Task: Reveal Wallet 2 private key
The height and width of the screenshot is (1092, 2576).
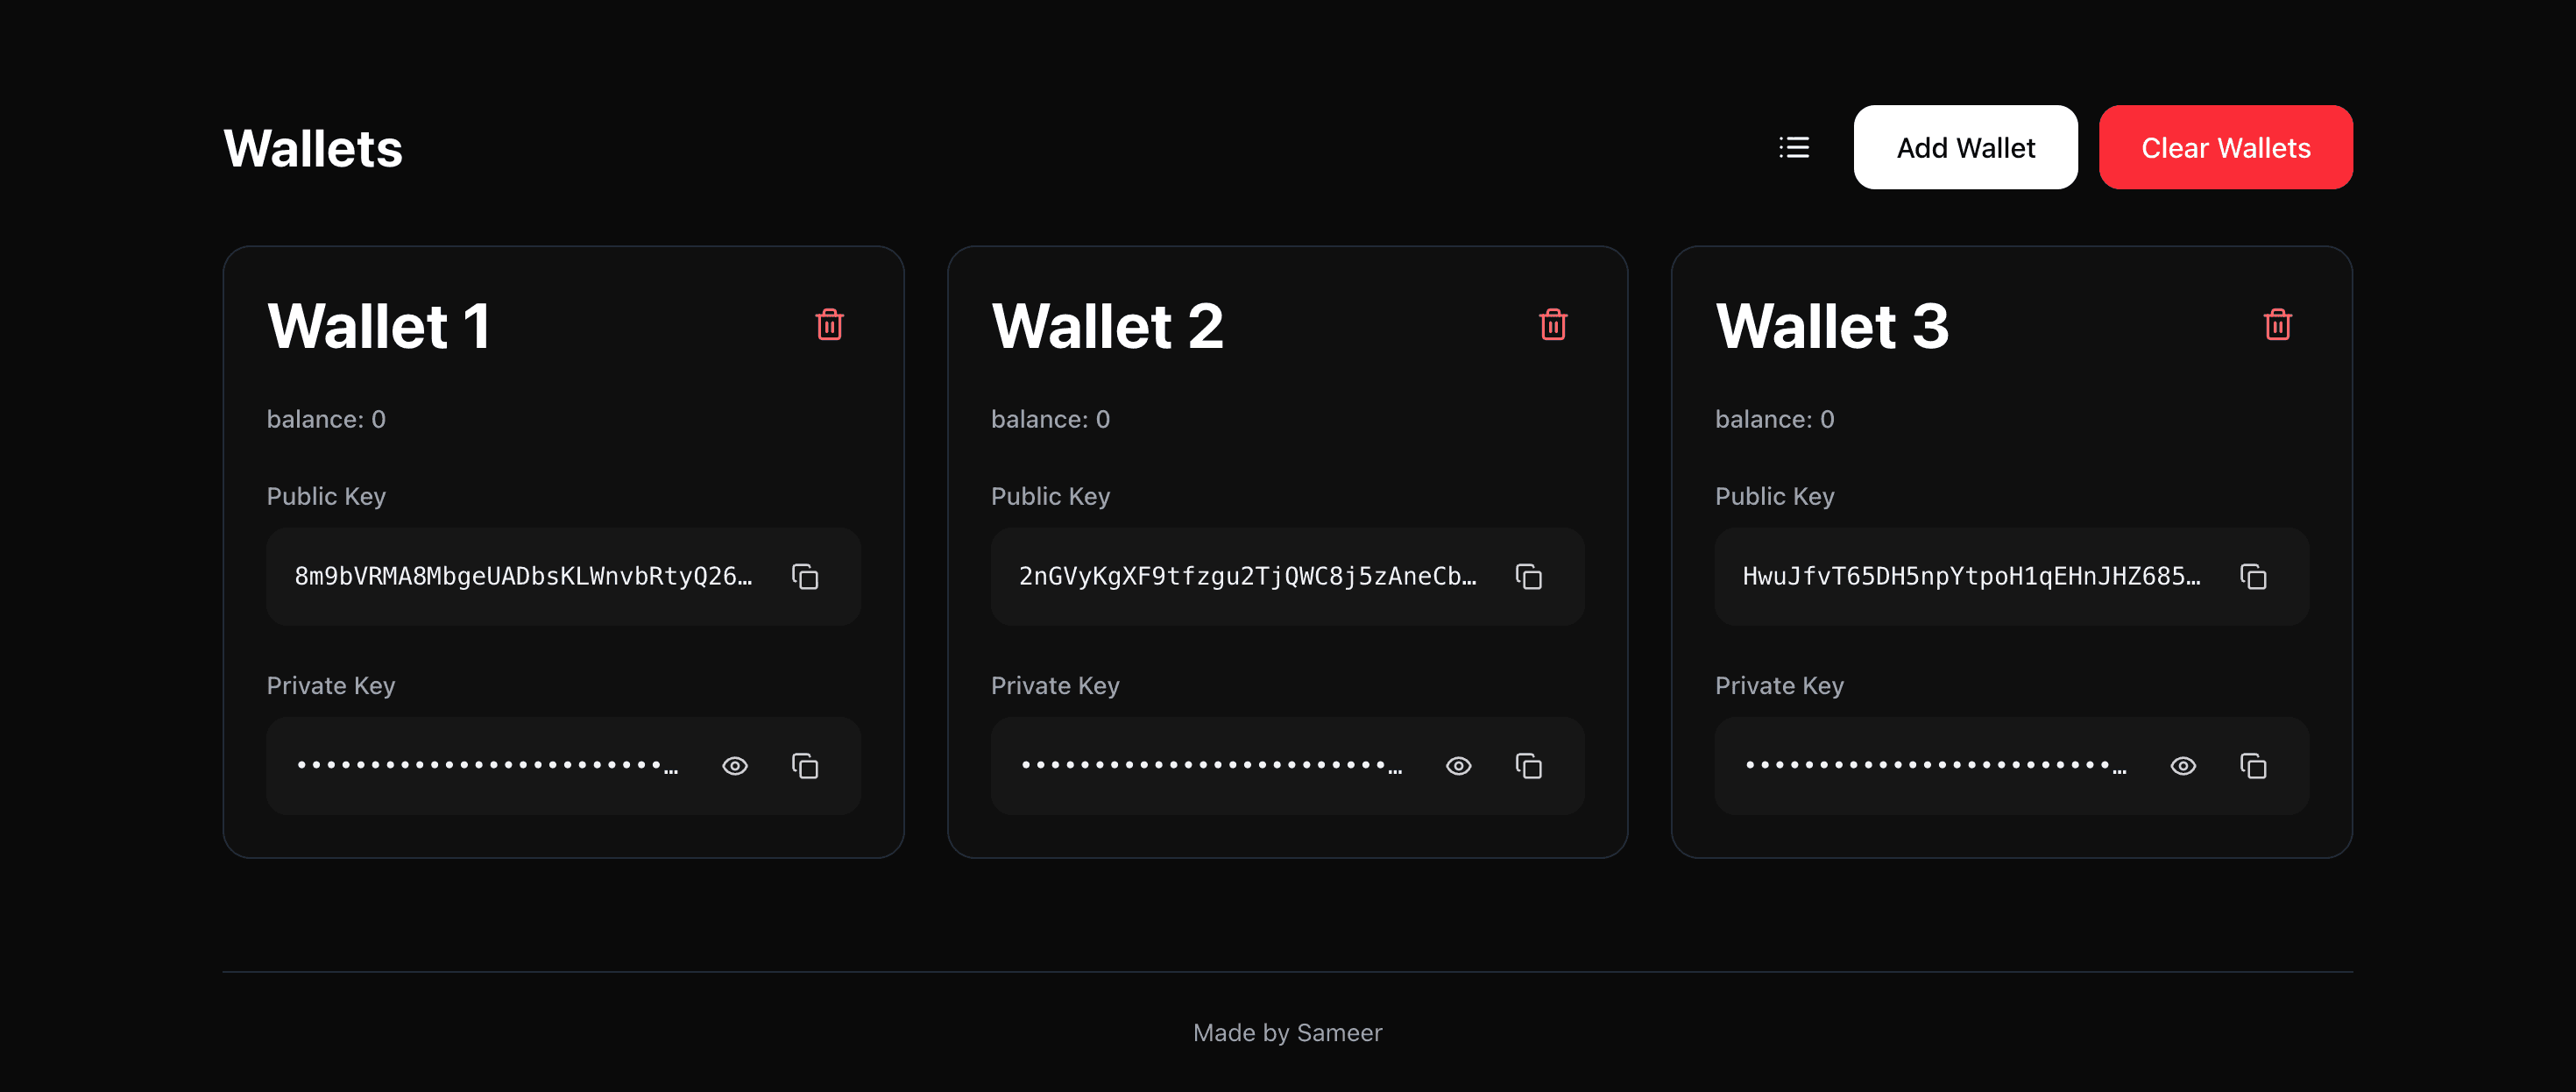Action: (x=1459, y=765)
